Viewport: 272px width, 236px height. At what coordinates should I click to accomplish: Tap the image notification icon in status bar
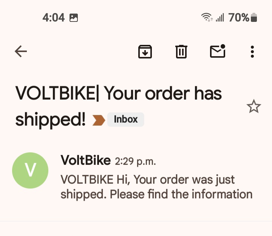(x=74, y=17)
